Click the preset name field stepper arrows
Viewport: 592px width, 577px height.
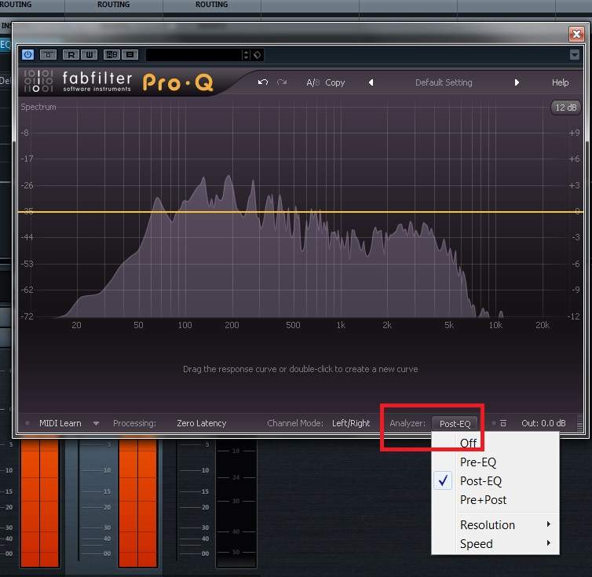click(247, 55)
